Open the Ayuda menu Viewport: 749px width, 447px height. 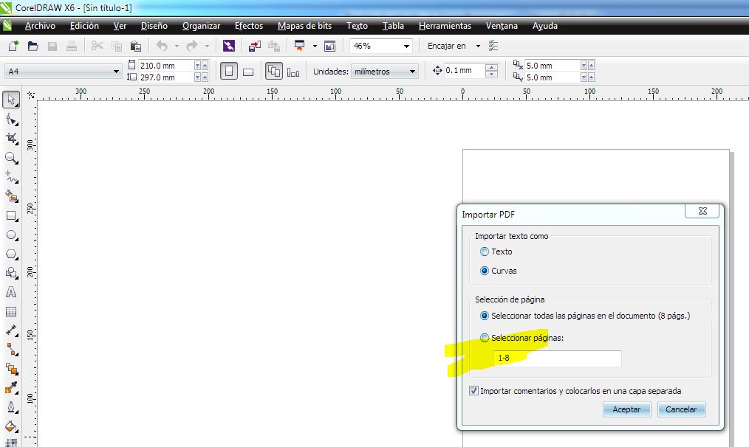coord(545,26)
